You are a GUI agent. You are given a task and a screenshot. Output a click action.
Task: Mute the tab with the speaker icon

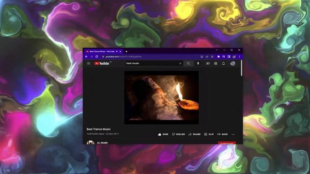coord(117,52)
